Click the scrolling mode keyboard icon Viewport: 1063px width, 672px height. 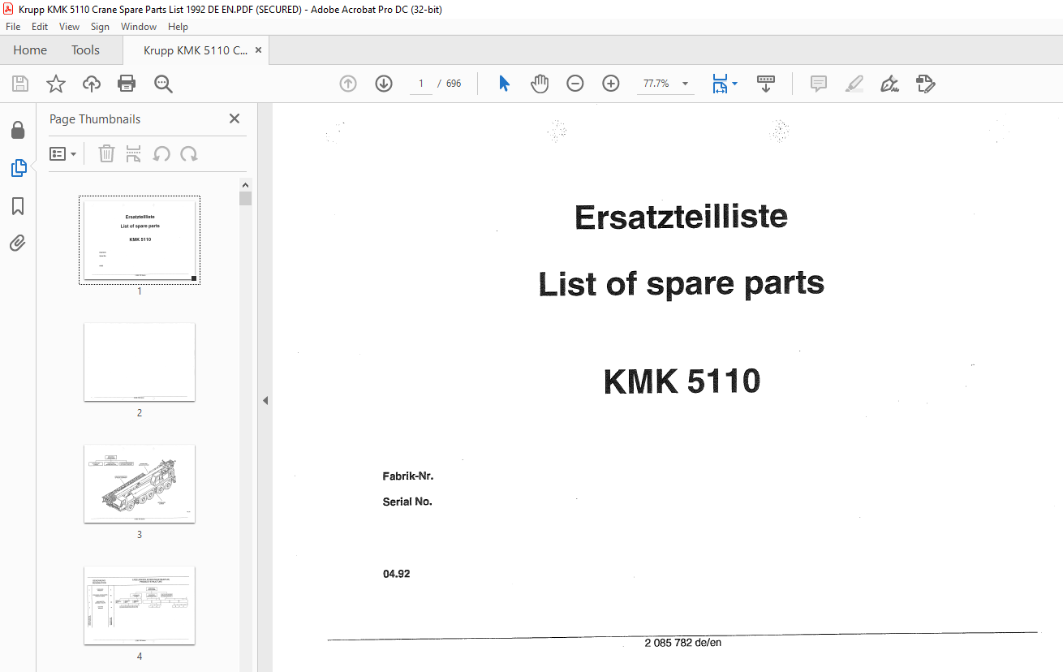point(766,84)
